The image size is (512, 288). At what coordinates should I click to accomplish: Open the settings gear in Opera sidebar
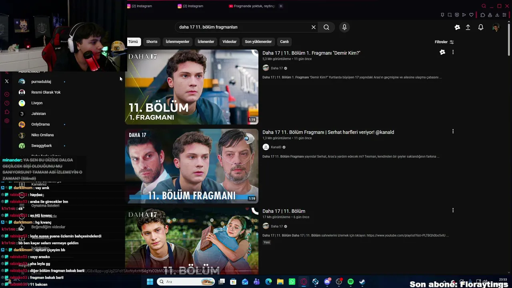(6, 121)
